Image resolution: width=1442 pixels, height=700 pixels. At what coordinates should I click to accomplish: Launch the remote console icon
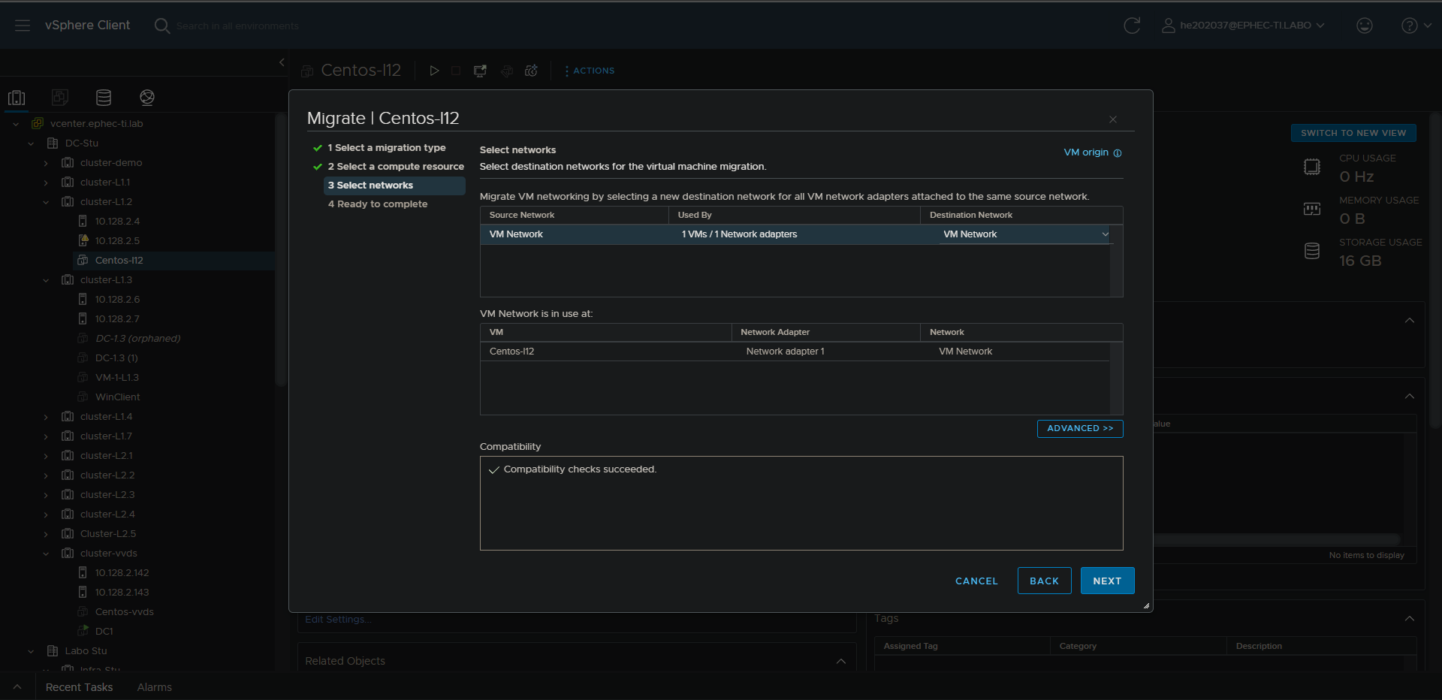point(480,71)
